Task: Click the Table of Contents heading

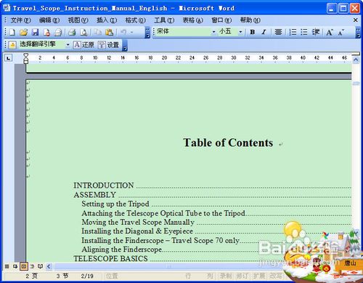Action: pyautogui.click(x=228, y=143)
